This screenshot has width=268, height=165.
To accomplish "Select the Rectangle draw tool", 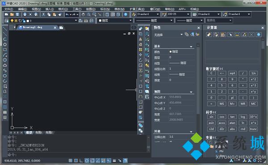I will 5,50.
